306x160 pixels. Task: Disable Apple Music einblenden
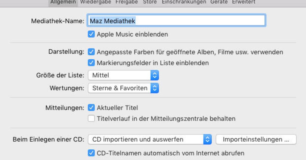(x=91, y=34)
